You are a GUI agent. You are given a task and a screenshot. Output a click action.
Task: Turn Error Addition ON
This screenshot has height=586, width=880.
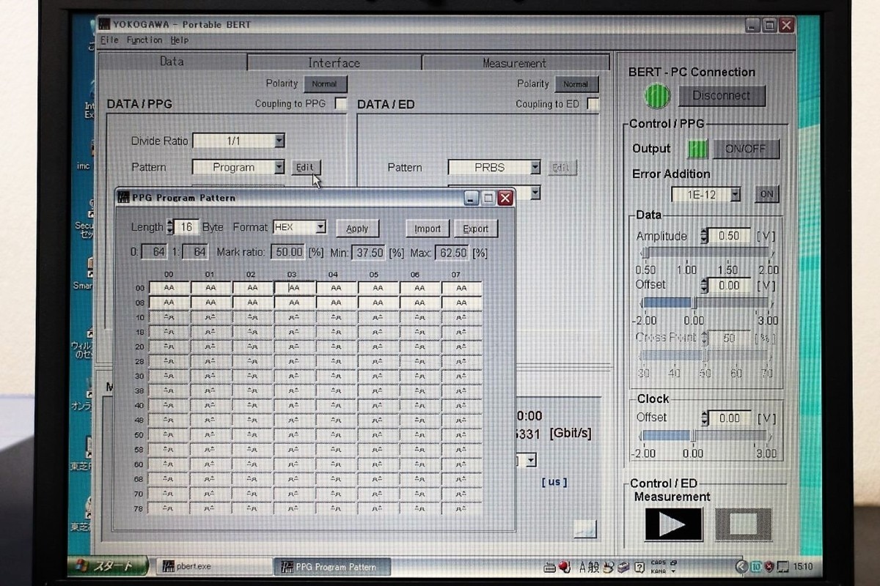tap(766, 194)
